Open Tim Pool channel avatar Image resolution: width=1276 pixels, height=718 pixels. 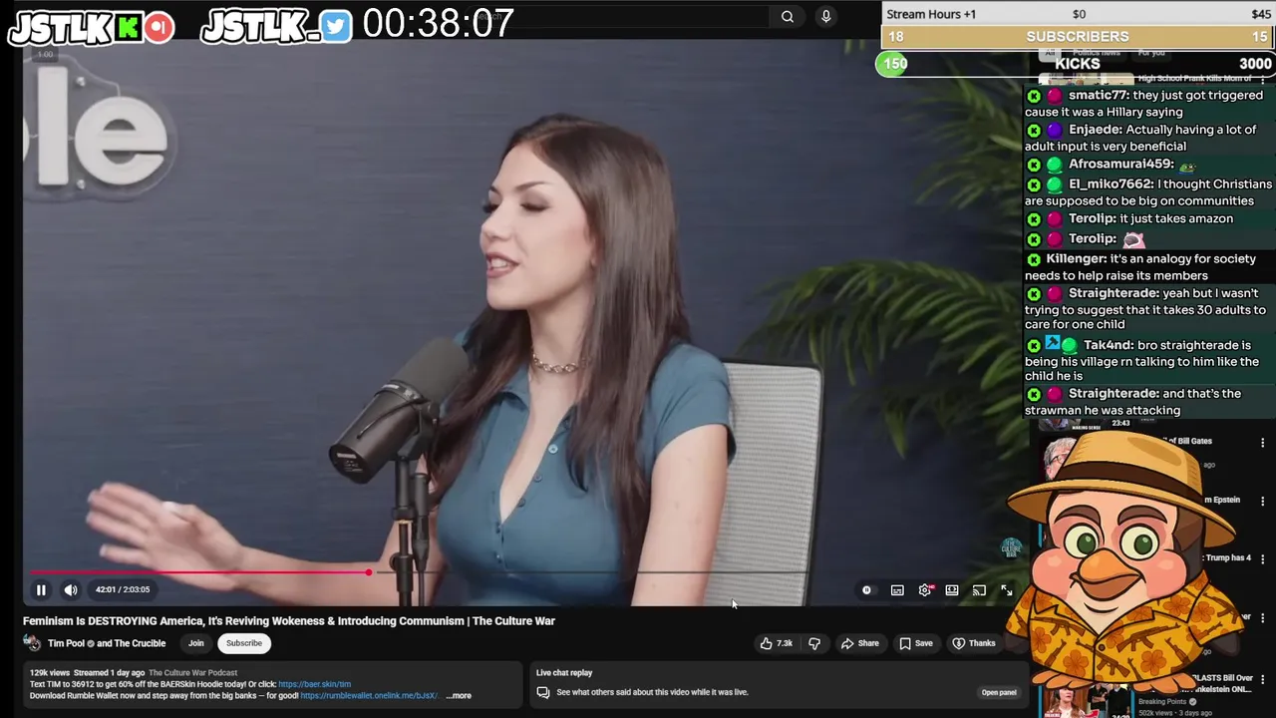[32, 643]
